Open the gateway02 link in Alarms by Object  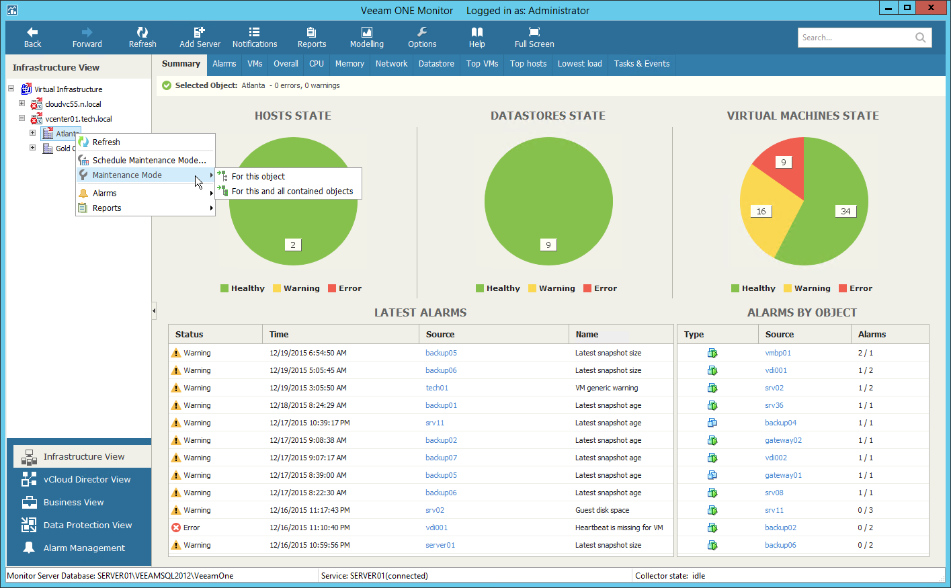[x=783, y=440]
